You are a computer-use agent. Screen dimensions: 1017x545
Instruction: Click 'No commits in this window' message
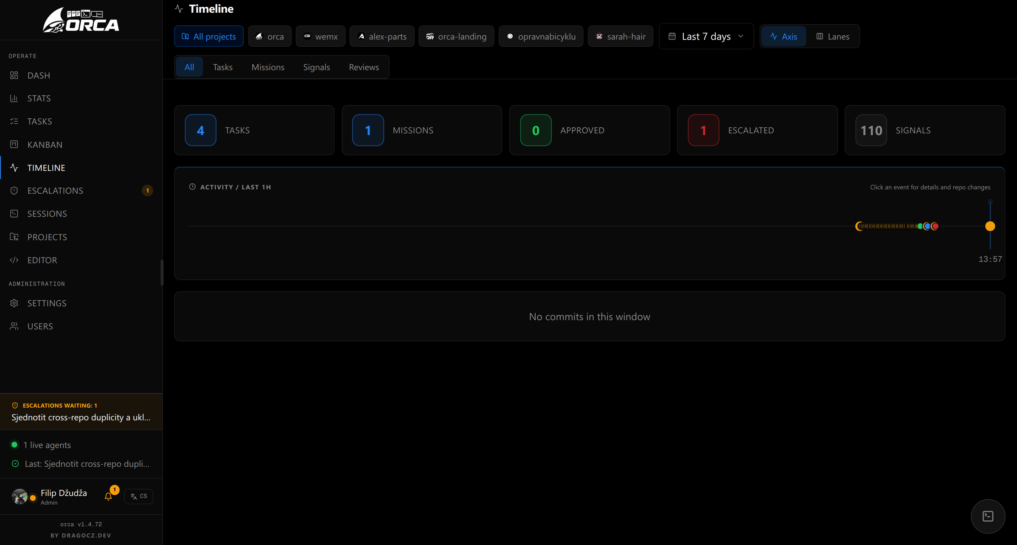(x=589, y=317)
